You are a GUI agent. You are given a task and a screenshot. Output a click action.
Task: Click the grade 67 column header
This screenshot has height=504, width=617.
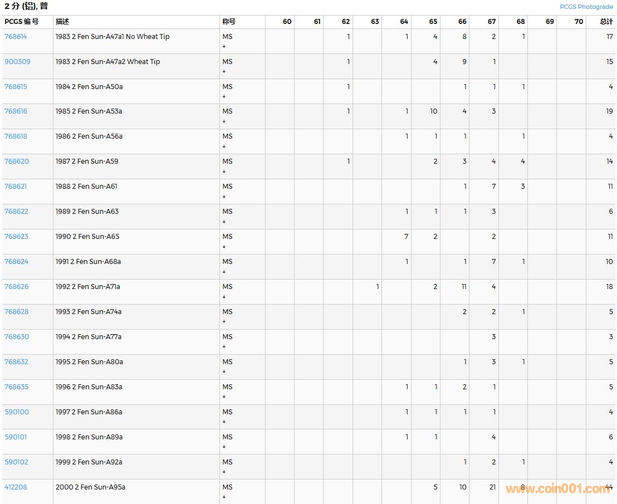(491, 22)
